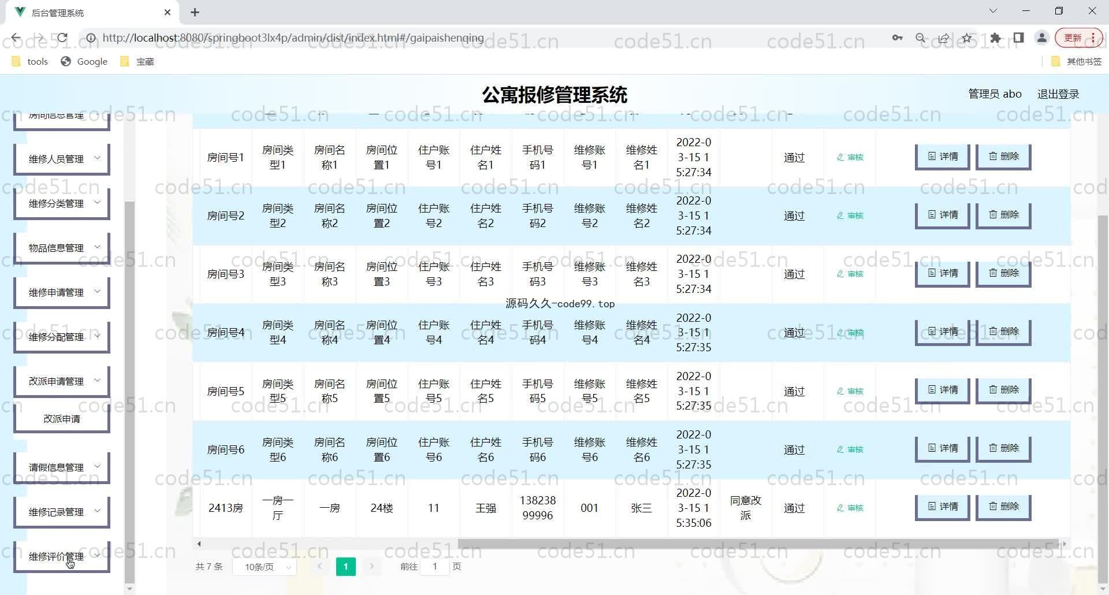Click 审核 in the 房间号1 row
This screenshot has width=1109, height=595.
tap(850, 157)
